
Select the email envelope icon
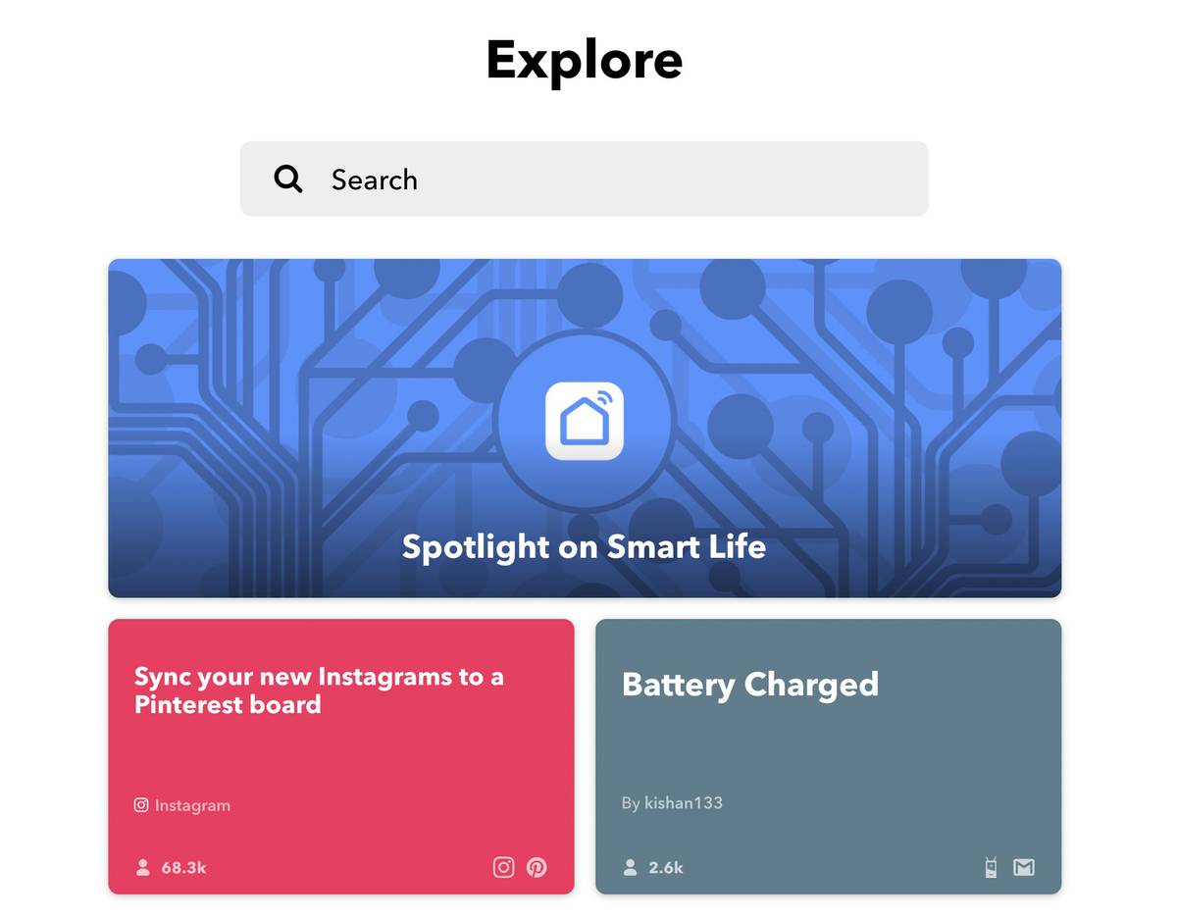click(1024, 867)
